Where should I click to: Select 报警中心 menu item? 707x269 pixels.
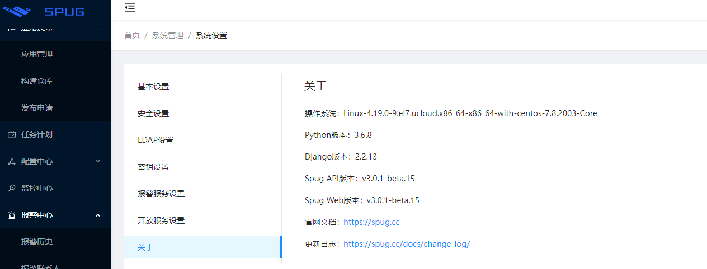click(x=55, y=215)
